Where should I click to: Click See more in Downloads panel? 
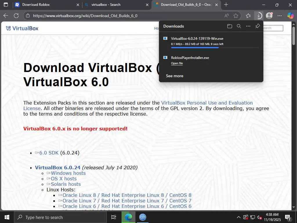coord(174,76)
